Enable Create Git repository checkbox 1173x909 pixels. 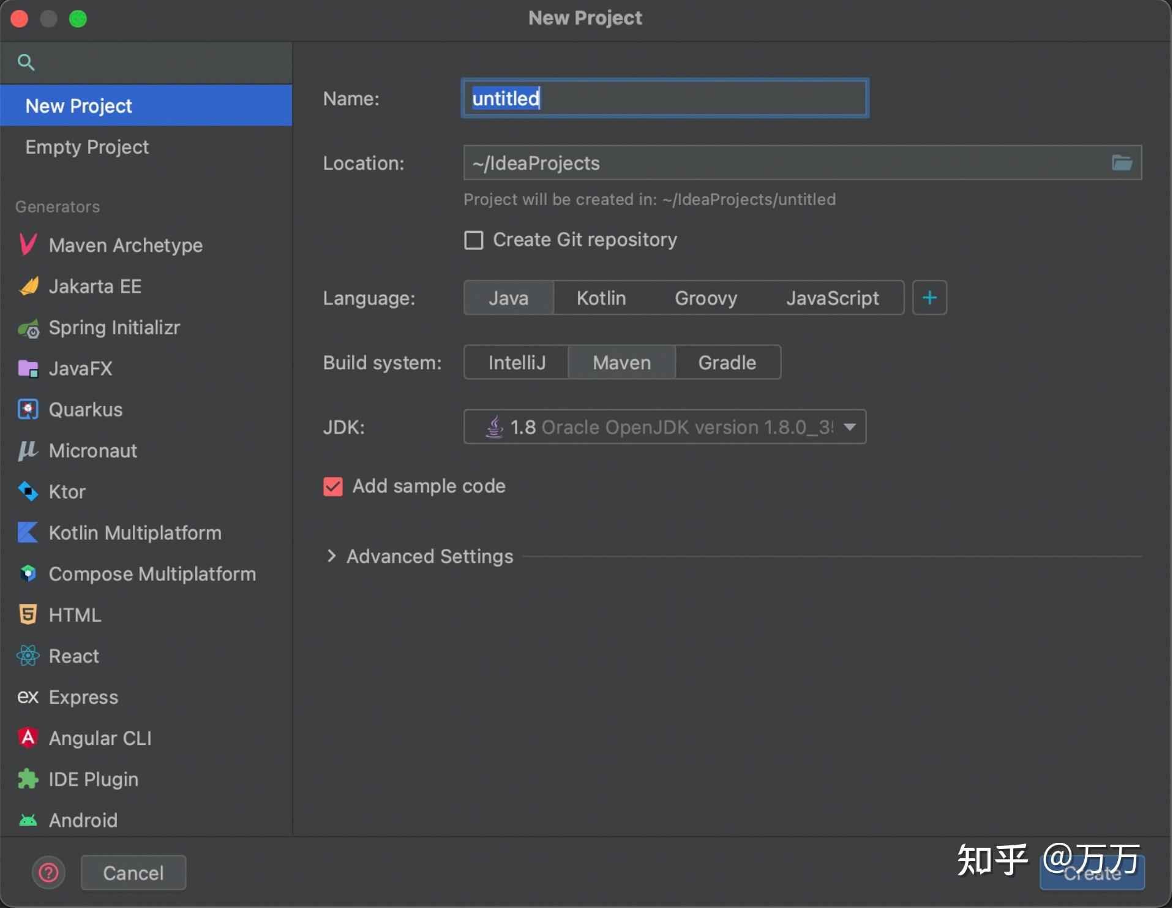click(474, 240)
